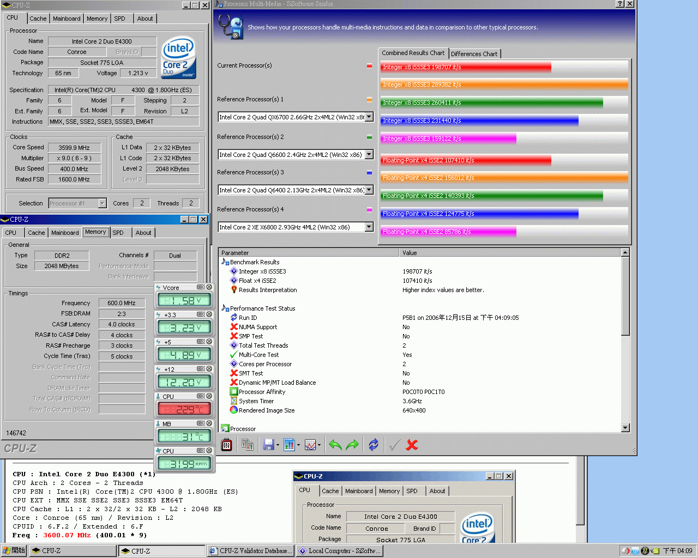Image resolution: width=698 pixels, height=558 pixels.
Task: Click the green back arrow icon
Action: click(x=335, y=445)
